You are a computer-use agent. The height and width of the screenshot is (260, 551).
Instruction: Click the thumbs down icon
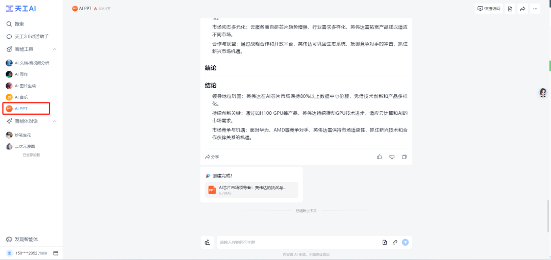click(392, 157)
